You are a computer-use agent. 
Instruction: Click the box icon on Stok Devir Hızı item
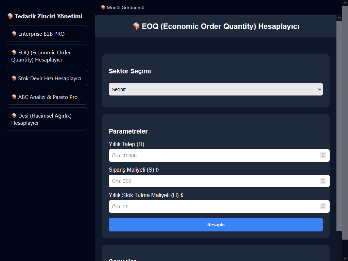pyautogui.click(x=14, y=79)
